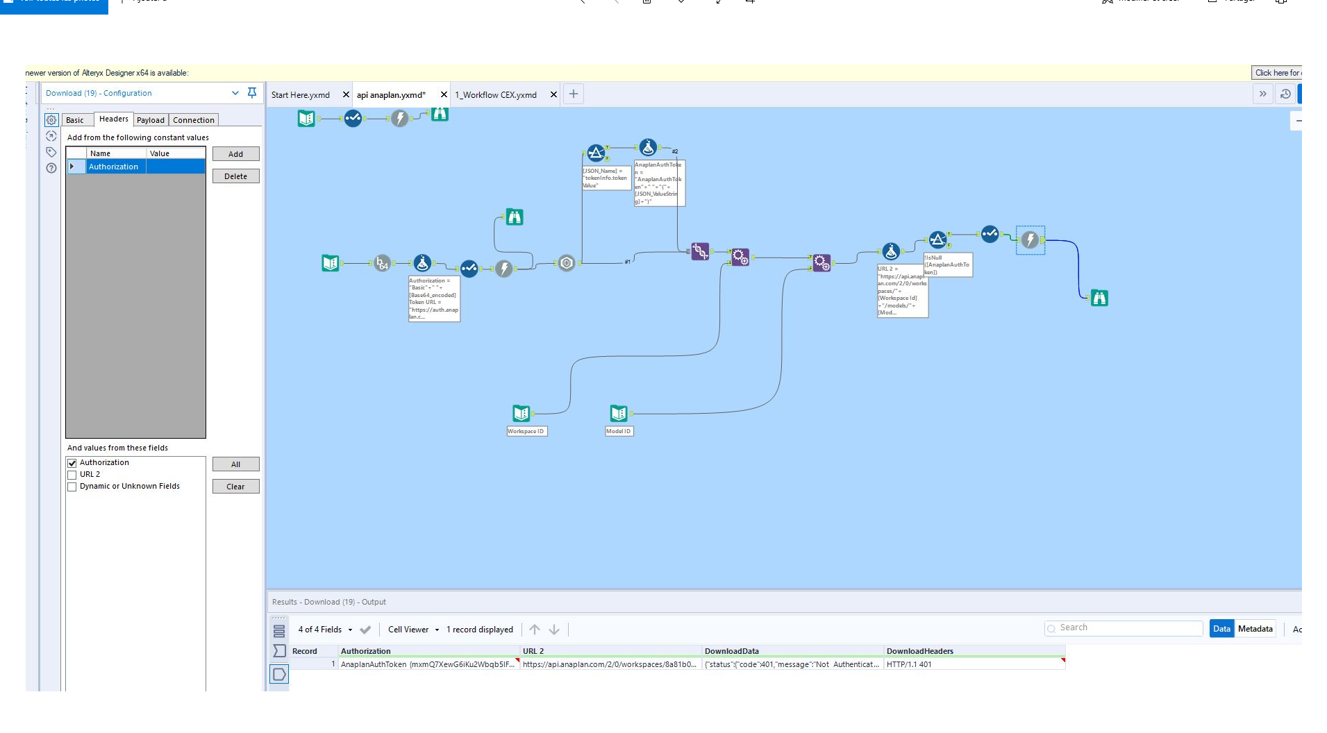This screenshot has height=733, width=1327.
Task: Switch to the Basic tab
Action: click(75, 120)
